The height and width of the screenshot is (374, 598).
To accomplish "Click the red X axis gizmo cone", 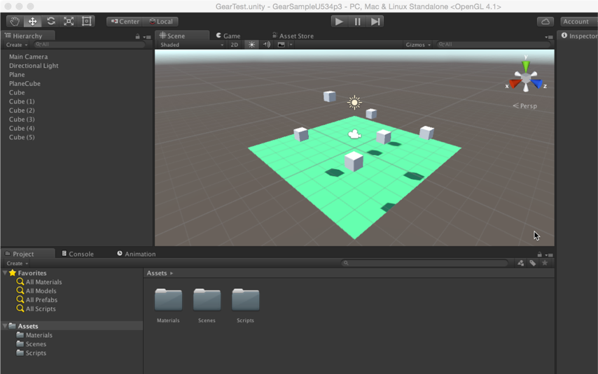I will coord(515,83).
